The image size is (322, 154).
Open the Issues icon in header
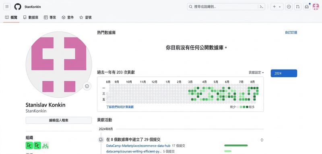(x=289, y=7)
